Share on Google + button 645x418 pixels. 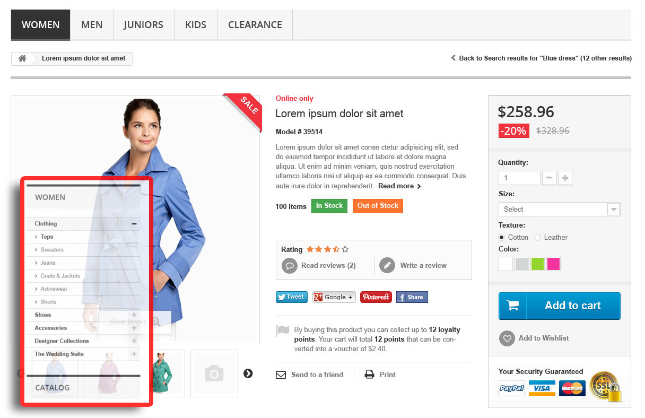(334, 297)
